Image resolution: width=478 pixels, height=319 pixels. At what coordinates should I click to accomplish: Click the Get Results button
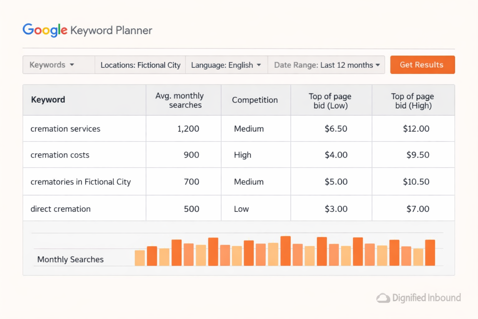coord(422,65)
